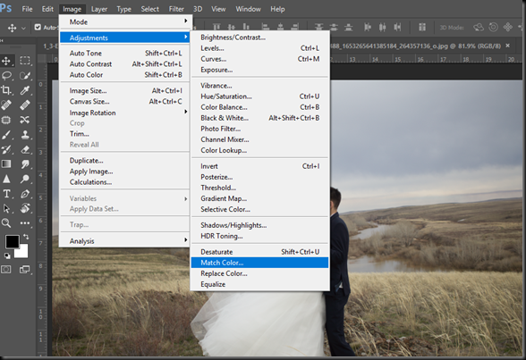Swap foreground and background colors
526x360 pixels.
(26, 237)
